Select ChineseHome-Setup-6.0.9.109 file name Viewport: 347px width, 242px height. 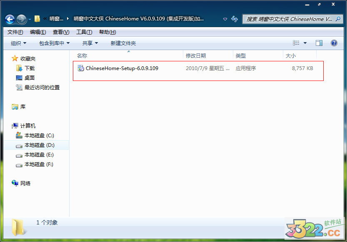point(122,68)
